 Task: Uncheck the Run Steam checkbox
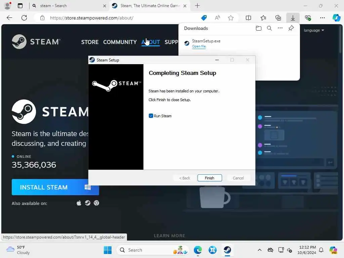coord(151,116)
